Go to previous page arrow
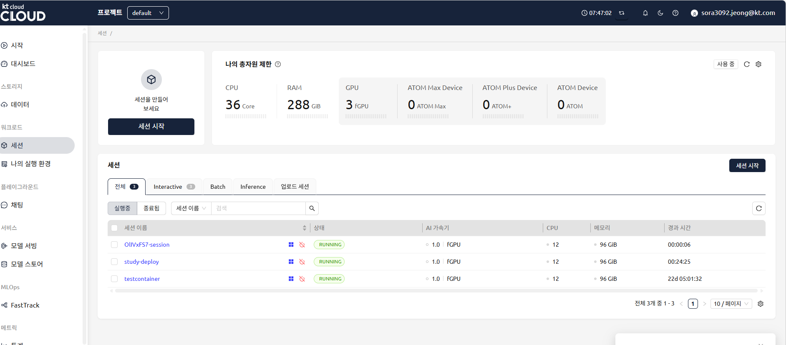The width and height of the screenshot is (786, 345). coord(681,304)
